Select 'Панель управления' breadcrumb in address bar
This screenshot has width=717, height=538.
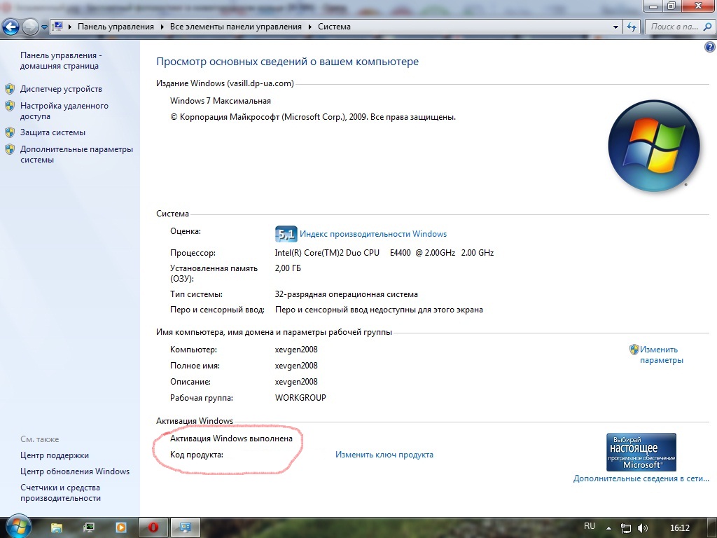[116, 27]
